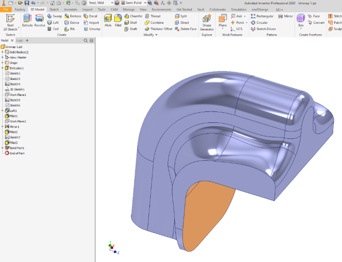Launch the Unwrap command
Image resolution: width=342 pixels, height=262 pixels.
point(92,29)
